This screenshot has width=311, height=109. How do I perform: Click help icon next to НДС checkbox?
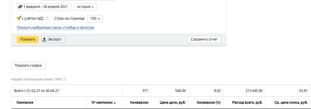[x=47, y=19]
